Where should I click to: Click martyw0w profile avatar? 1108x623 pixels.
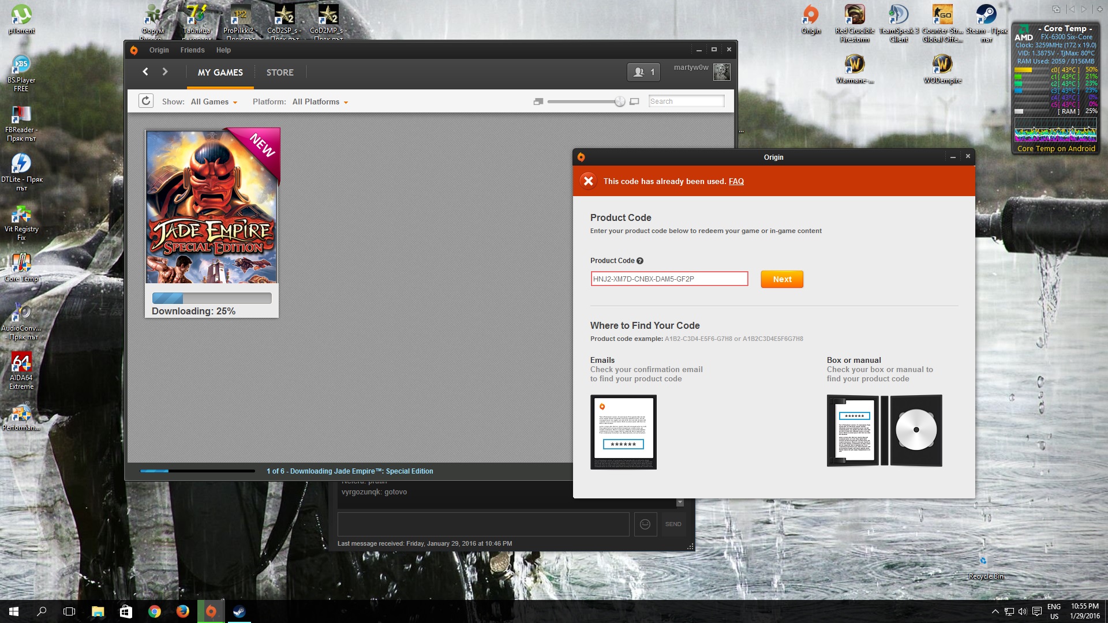[x=722, y=72]
